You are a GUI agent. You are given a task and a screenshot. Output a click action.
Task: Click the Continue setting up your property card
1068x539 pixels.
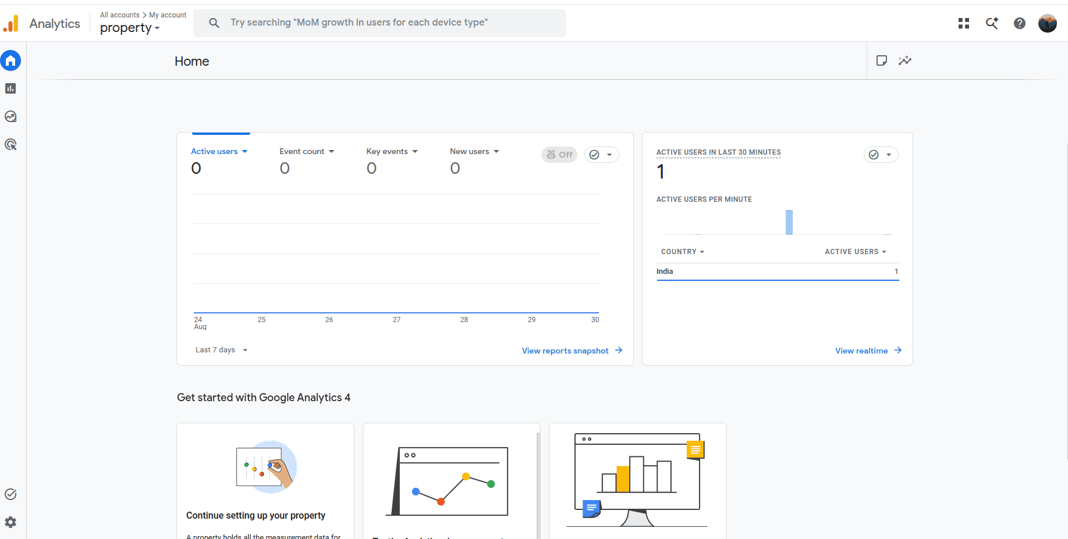265,481
